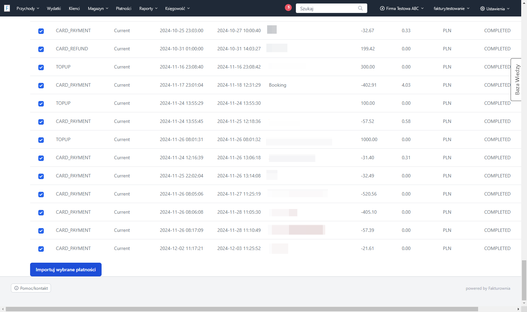The height and width of the screenshot is (312, 527).
Task: Click the -405.10 amount cell
Action: coord(369,212)
